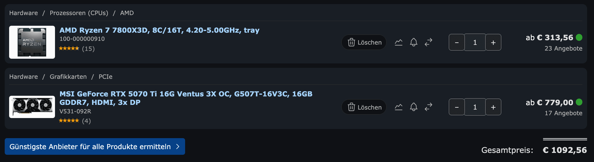Go to Prozessoren (CPUs) breadcrumb category
This screenshot has width=594, height=162.
click(x=79, y=13)
